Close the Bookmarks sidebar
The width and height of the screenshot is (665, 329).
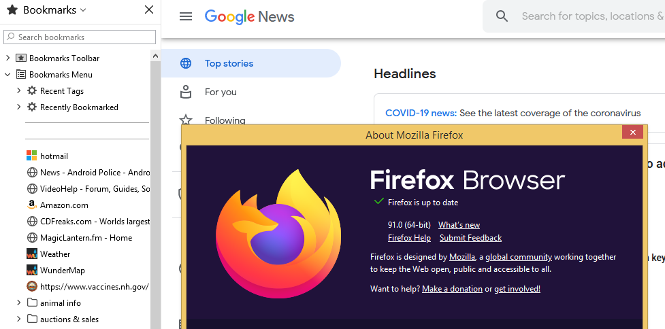point(149,10)
